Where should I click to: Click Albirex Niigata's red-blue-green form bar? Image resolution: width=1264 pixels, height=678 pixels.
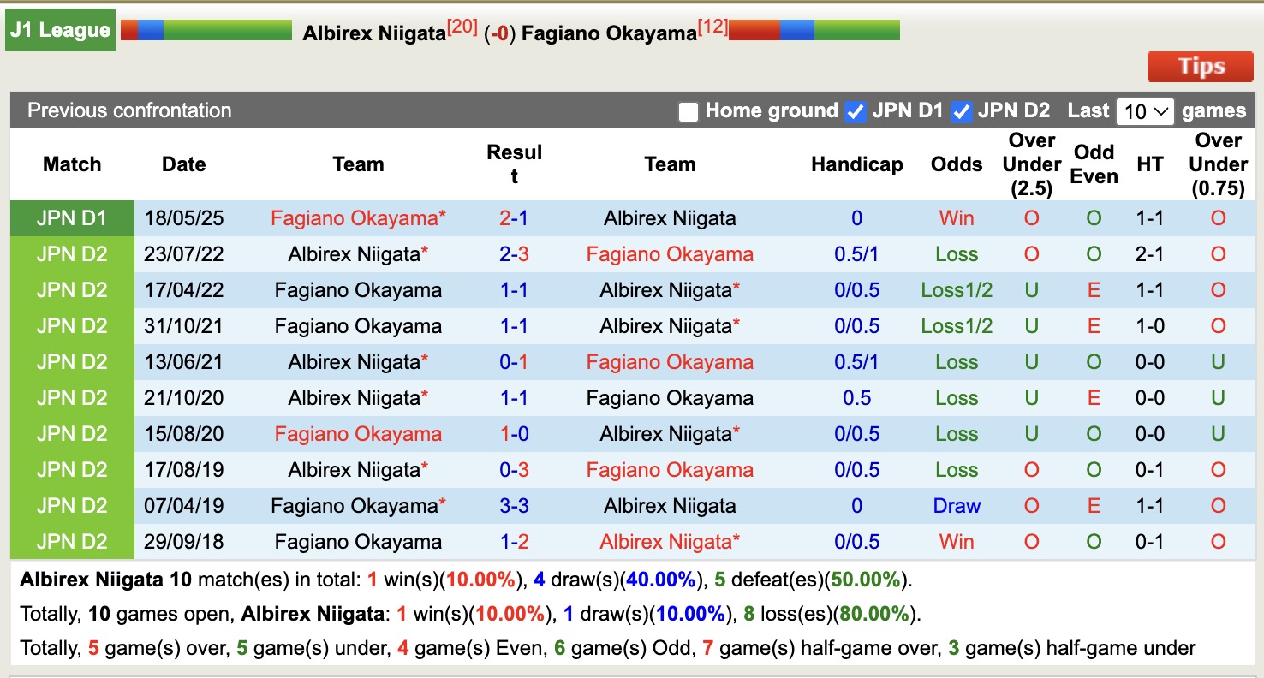click(206, 29)
